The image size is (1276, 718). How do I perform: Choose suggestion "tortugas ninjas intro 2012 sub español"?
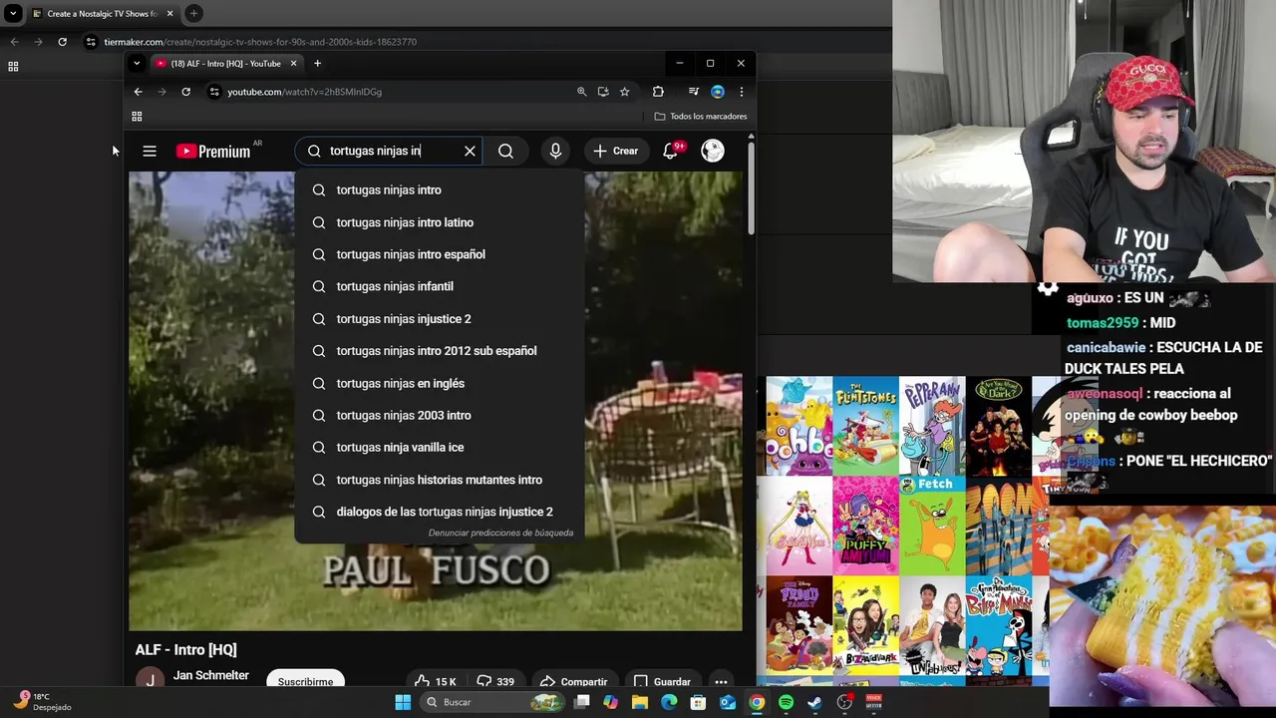[439, 351]
